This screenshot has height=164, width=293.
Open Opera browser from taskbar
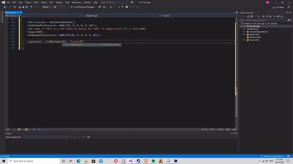tap(116, 161)
